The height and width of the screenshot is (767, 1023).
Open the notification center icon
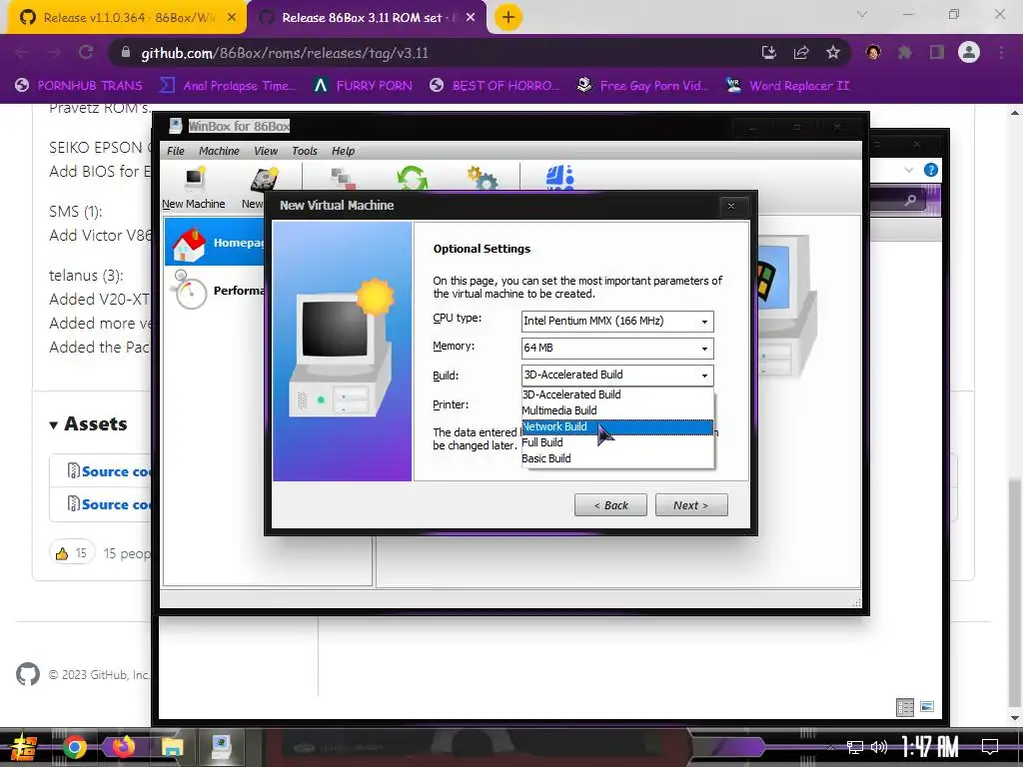[x=990, y=747]
